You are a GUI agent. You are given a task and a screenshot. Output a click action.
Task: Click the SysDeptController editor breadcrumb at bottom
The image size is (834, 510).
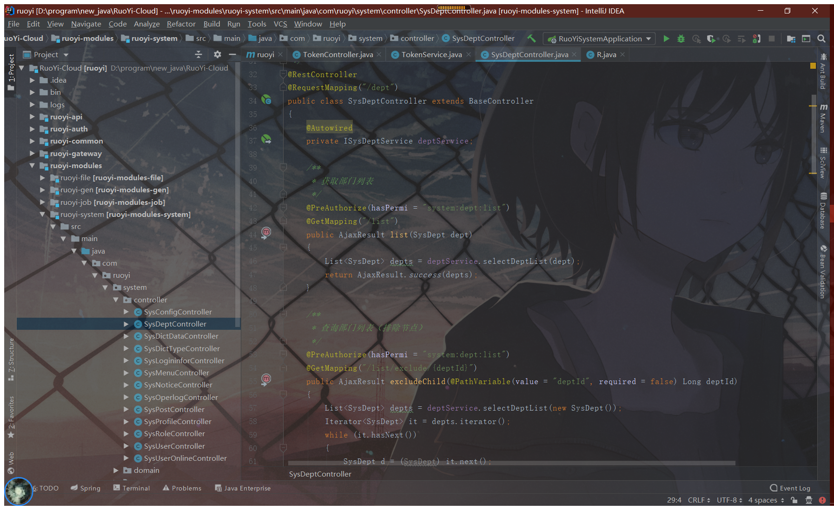tap(320, 474)
